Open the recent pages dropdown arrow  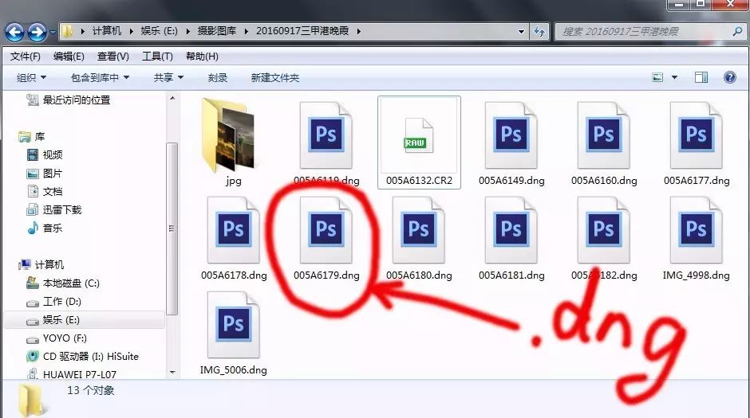click(53, 33)
